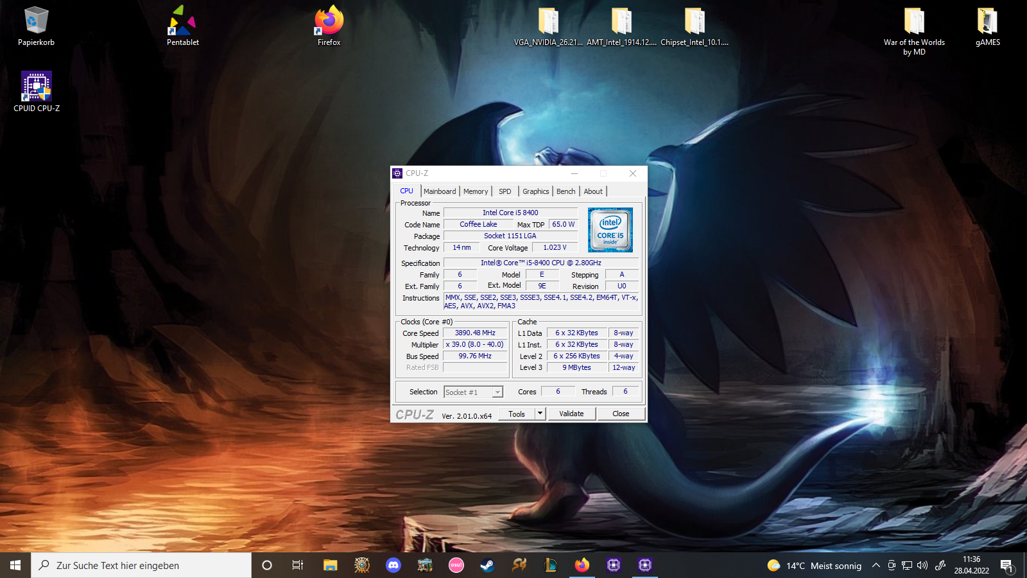This screenshot has height=578, width=1027.
Task: Click the revision value 'U0'
Action: (x=621, y=286)
